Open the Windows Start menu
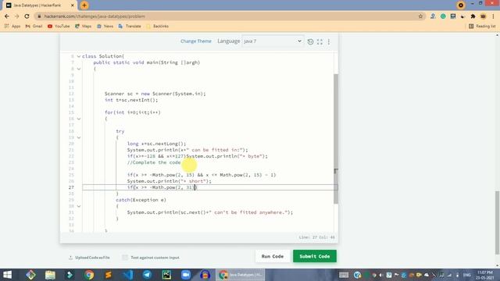Image resolution: width=500 pixels, height=281 pixels. [x=7, y=275]
